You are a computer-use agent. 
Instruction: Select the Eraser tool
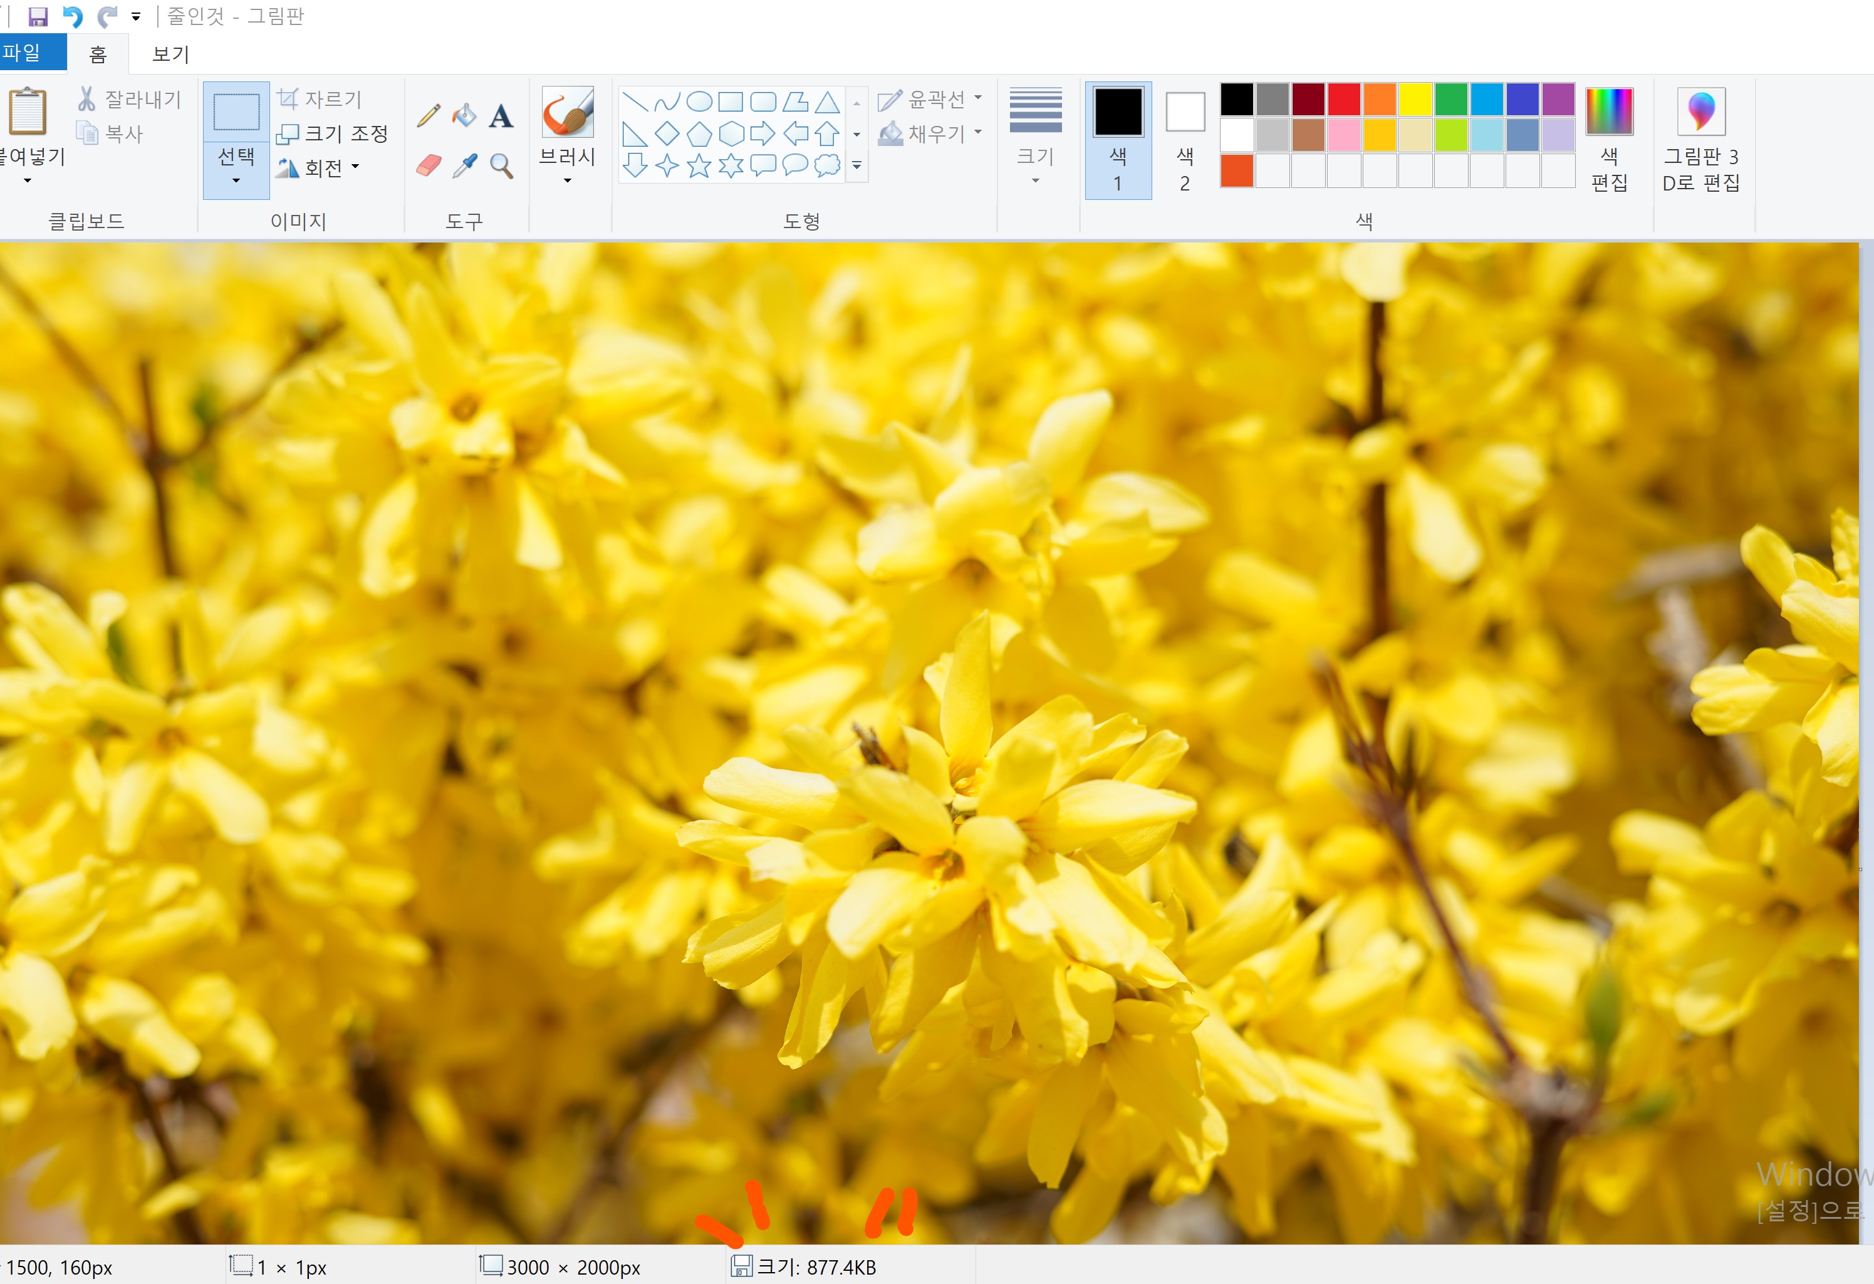[428, 165]
